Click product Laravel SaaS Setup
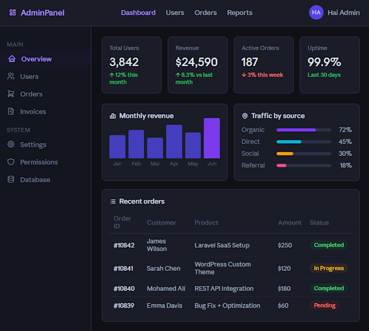This screenshot has height=331, width=369. [x=222, y=245]
